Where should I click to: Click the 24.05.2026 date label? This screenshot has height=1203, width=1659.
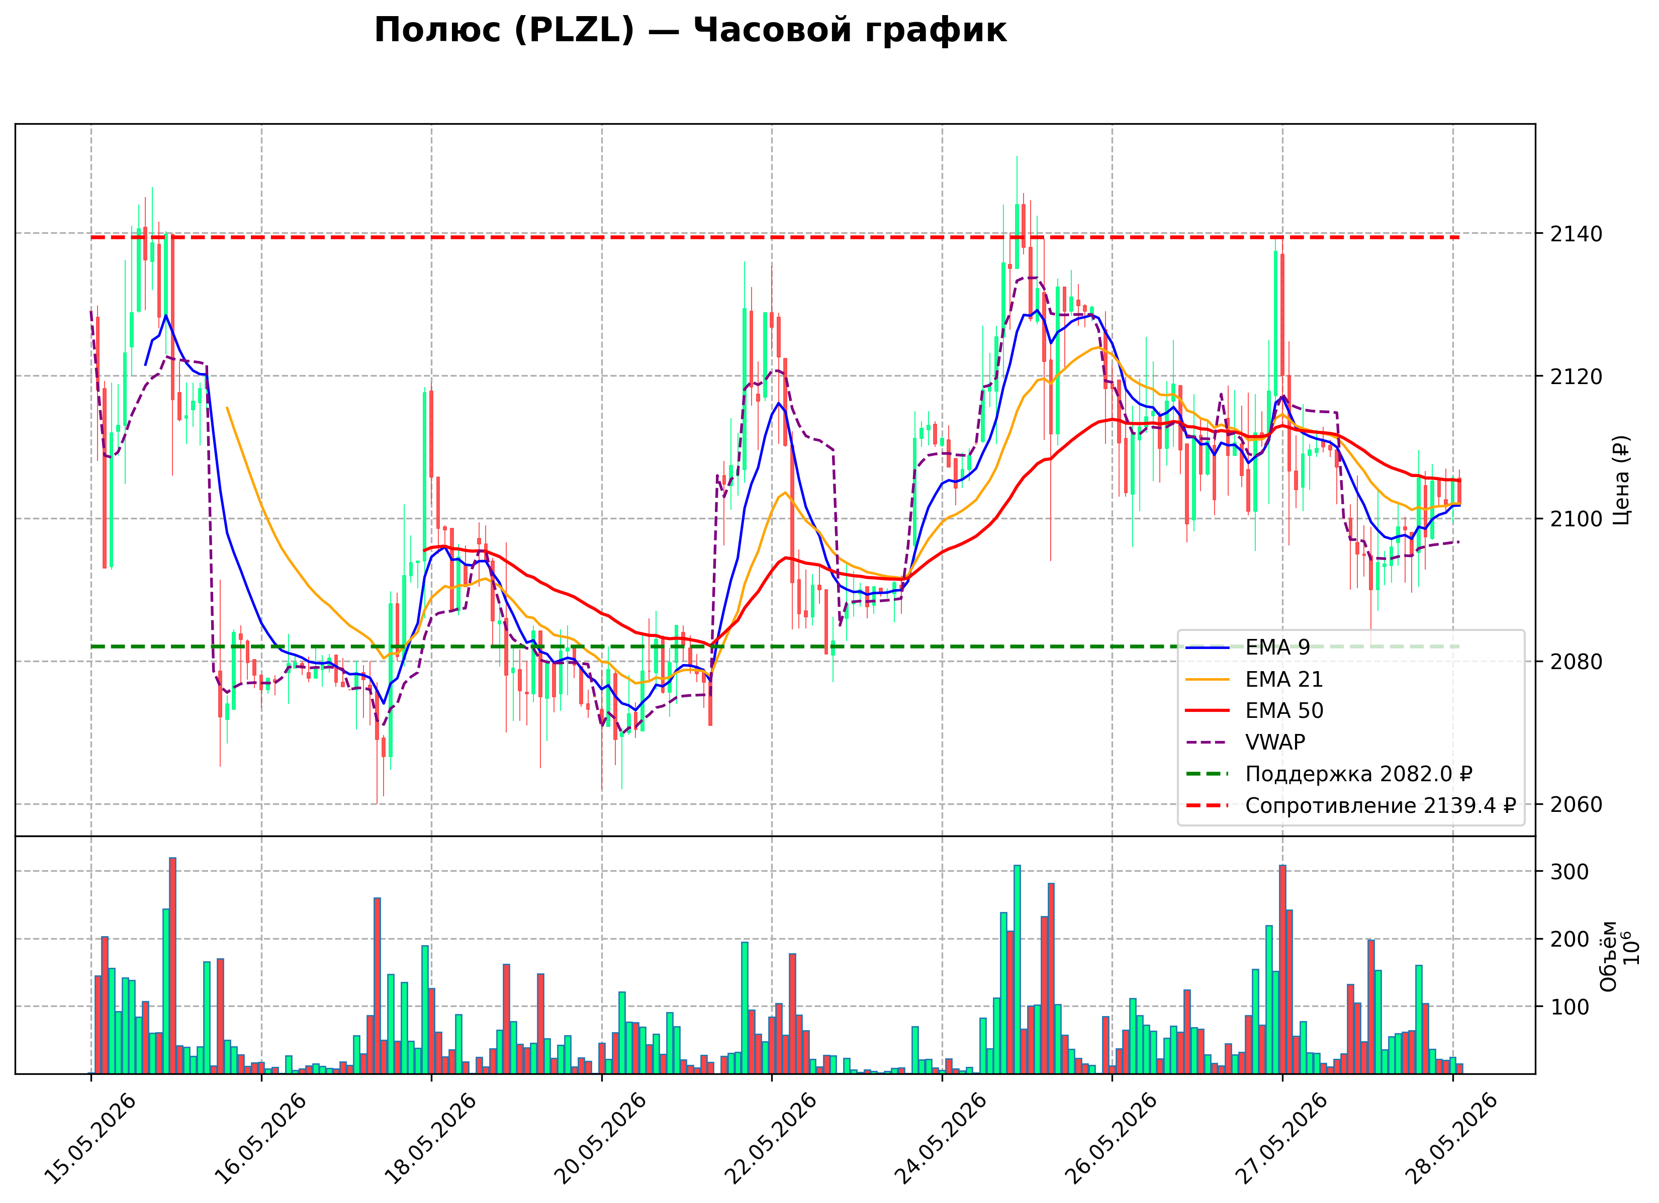[940, 1138]
